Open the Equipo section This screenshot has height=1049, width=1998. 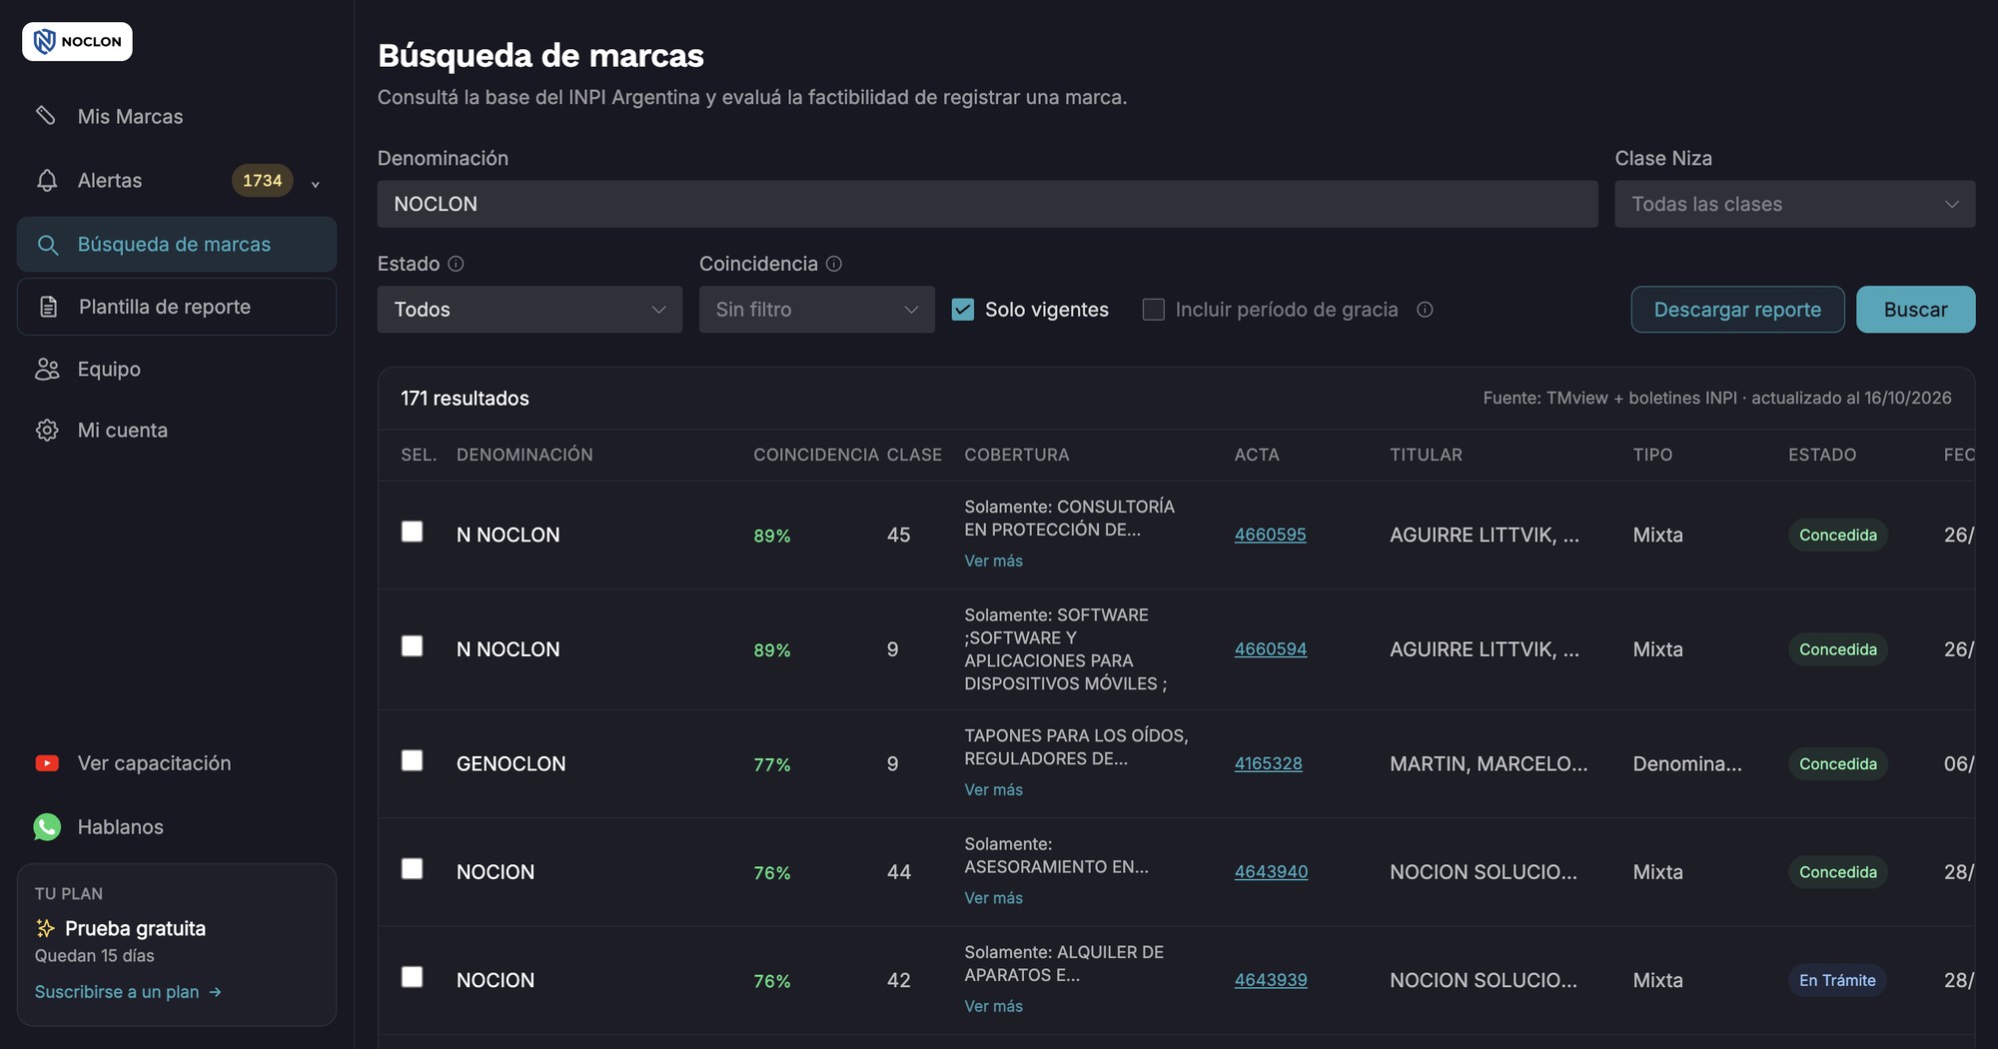[x=177, y=369]
